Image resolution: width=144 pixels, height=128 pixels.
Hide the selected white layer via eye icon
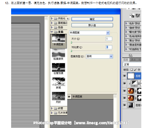click(124, 76)
